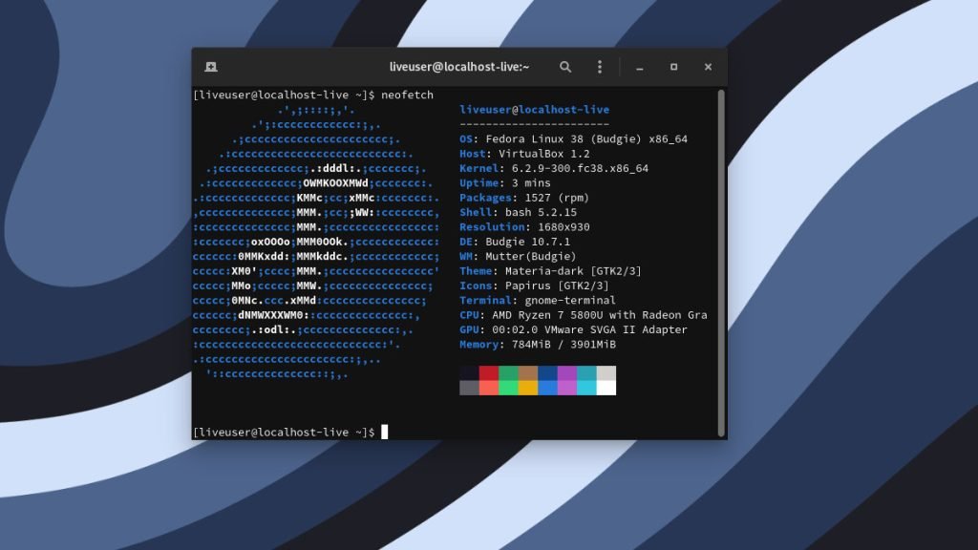
Task: Maximize the terminal window
Action: pos(673,67)
